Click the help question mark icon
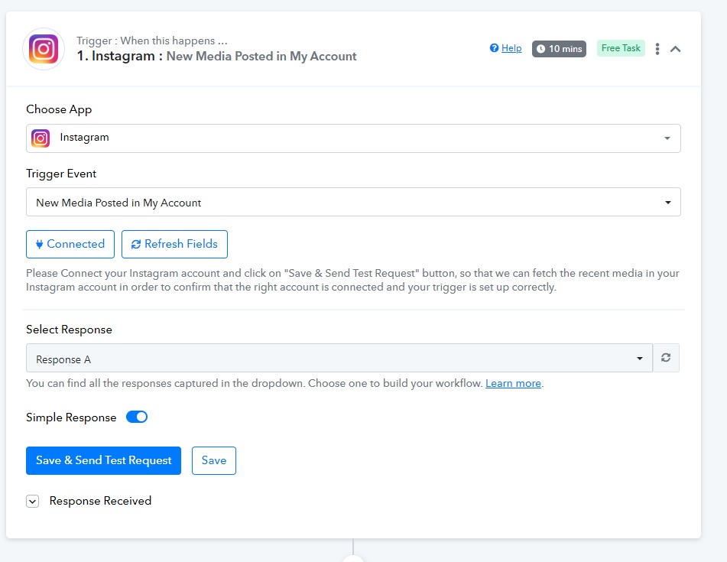Viewport: 727px width, 562px height. [495, 47]
